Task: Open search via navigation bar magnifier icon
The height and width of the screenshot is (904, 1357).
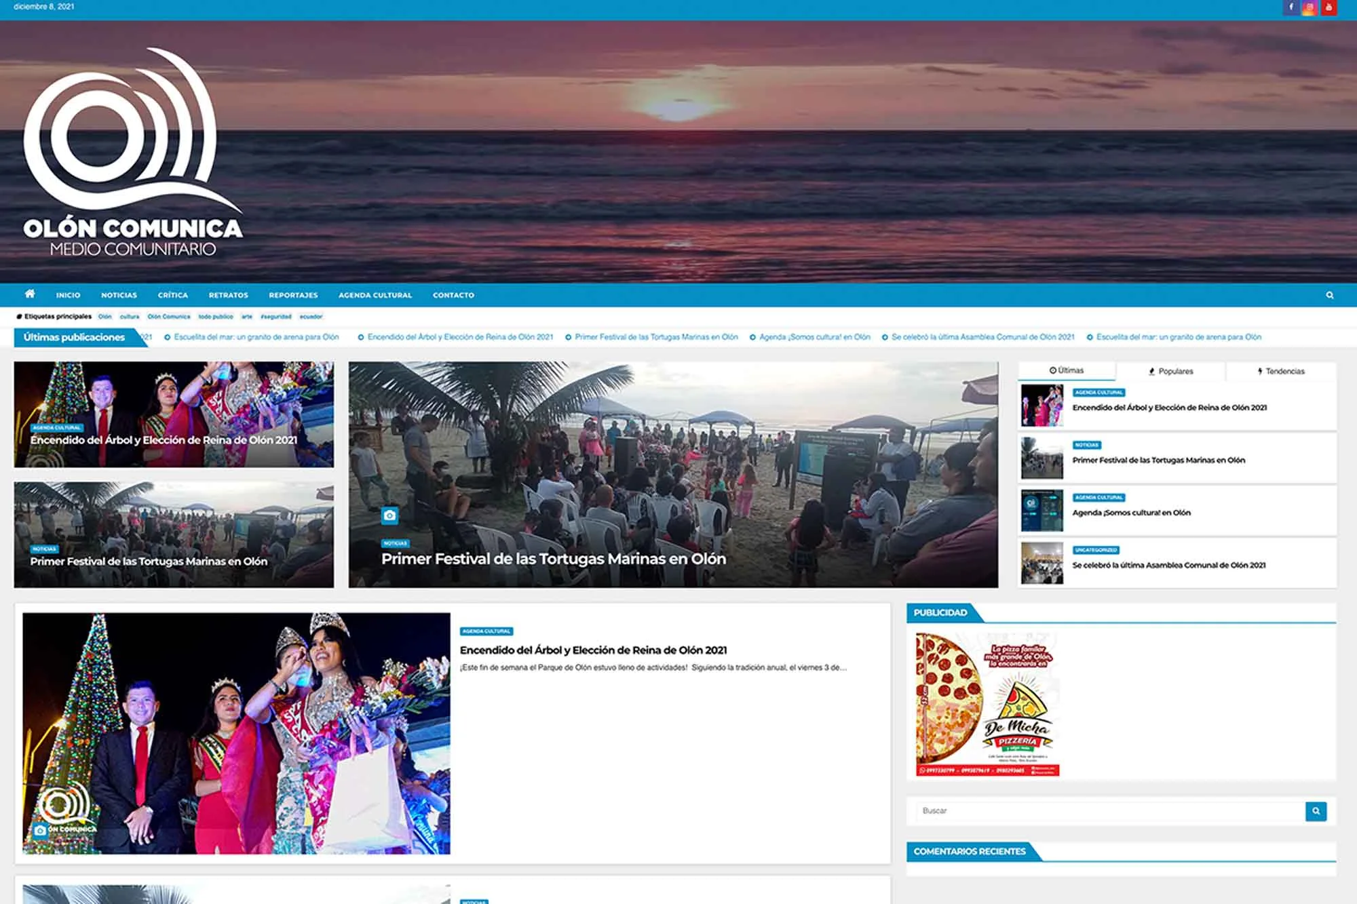Action: pos(1330,295)
